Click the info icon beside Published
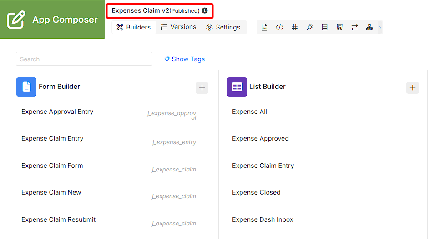 (x=205, y=10)
